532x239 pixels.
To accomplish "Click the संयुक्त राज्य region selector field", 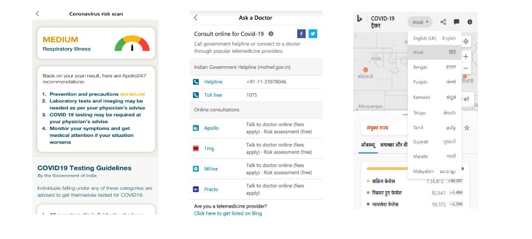I will point(385,128).
